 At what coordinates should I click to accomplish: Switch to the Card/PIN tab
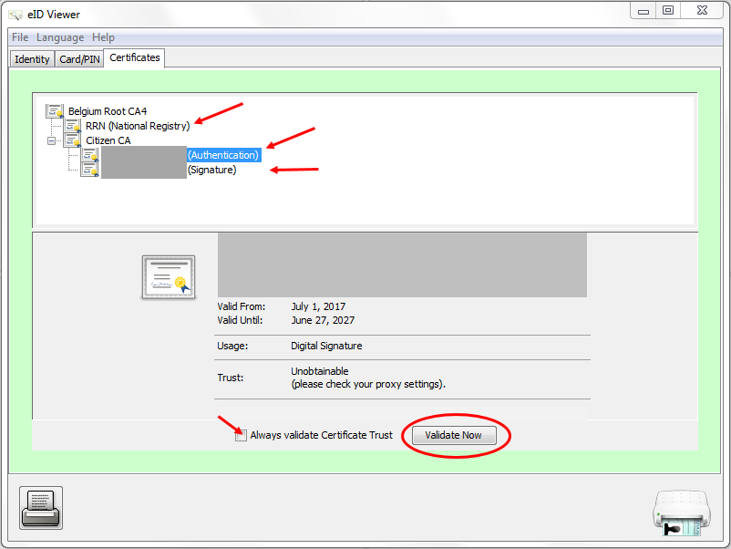click(79, 59)
